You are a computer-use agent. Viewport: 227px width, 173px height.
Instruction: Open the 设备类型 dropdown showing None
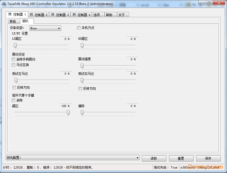[x=45, y=28]
